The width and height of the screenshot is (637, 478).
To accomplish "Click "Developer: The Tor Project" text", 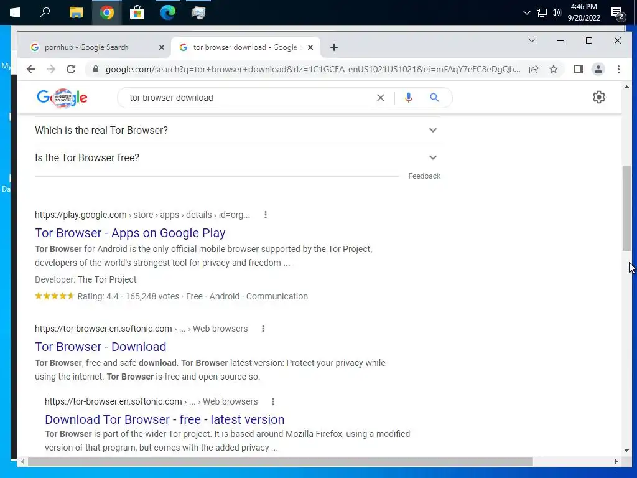I will coord(85,279).
